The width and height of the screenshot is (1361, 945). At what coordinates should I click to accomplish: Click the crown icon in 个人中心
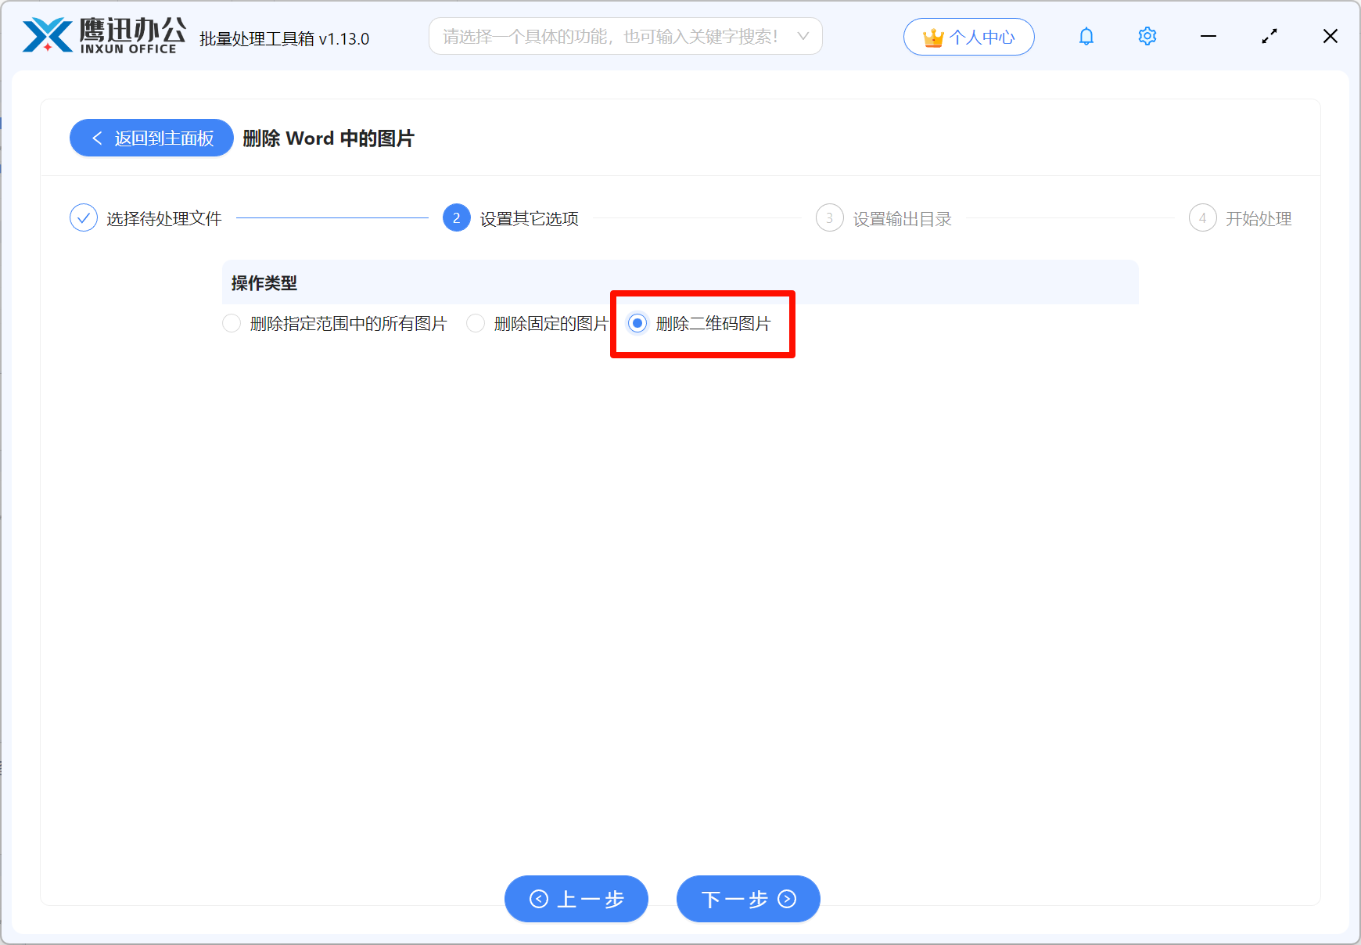tap(932, 36)
